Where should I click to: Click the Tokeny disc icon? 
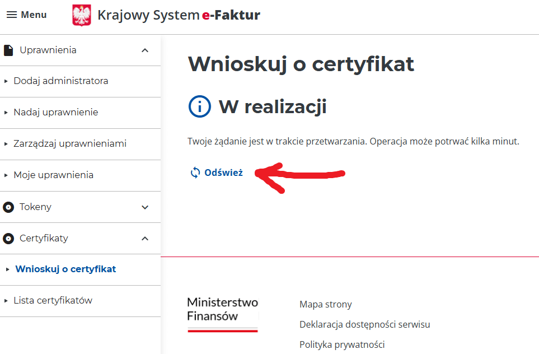click(8, 207)
